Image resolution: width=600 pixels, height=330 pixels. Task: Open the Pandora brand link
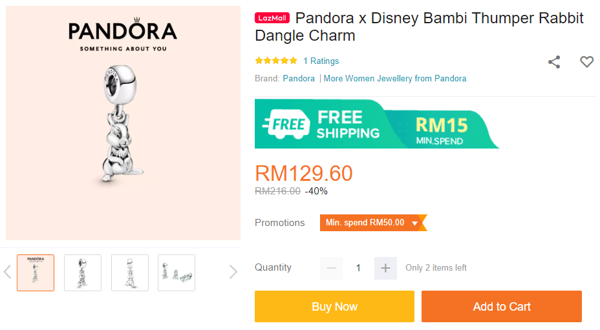299,78
